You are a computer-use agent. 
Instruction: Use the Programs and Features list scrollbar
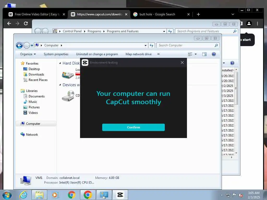236,88
